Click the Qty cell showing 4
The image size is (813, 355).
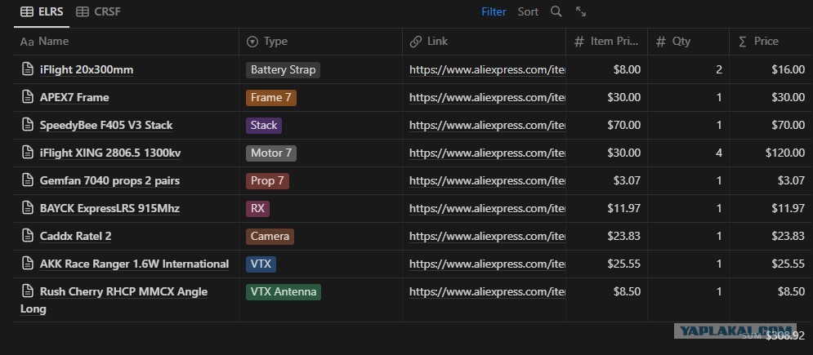point(688,153)
